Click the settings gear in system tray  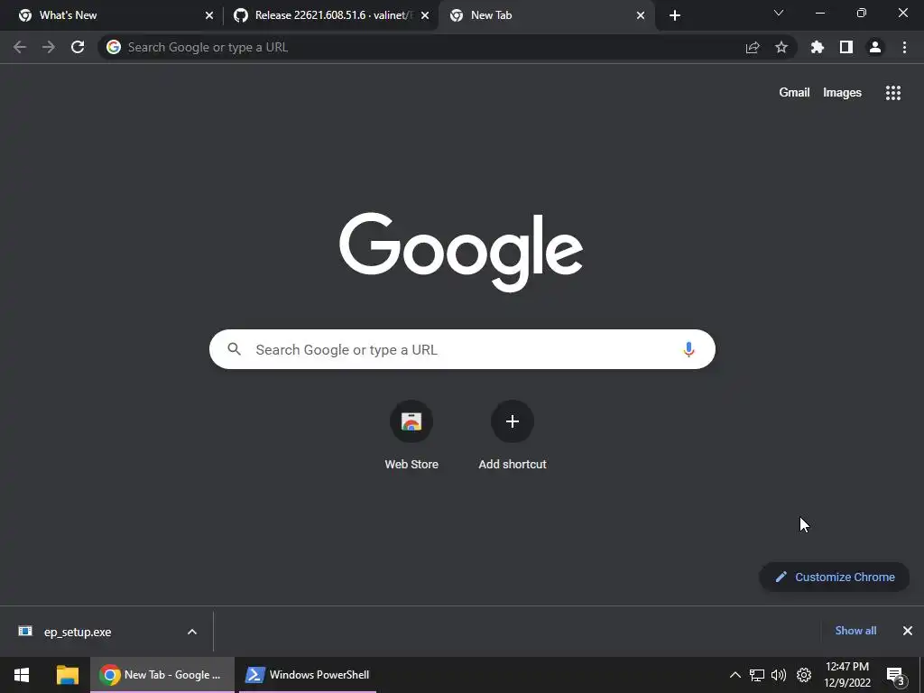click(x=804, y=675)
